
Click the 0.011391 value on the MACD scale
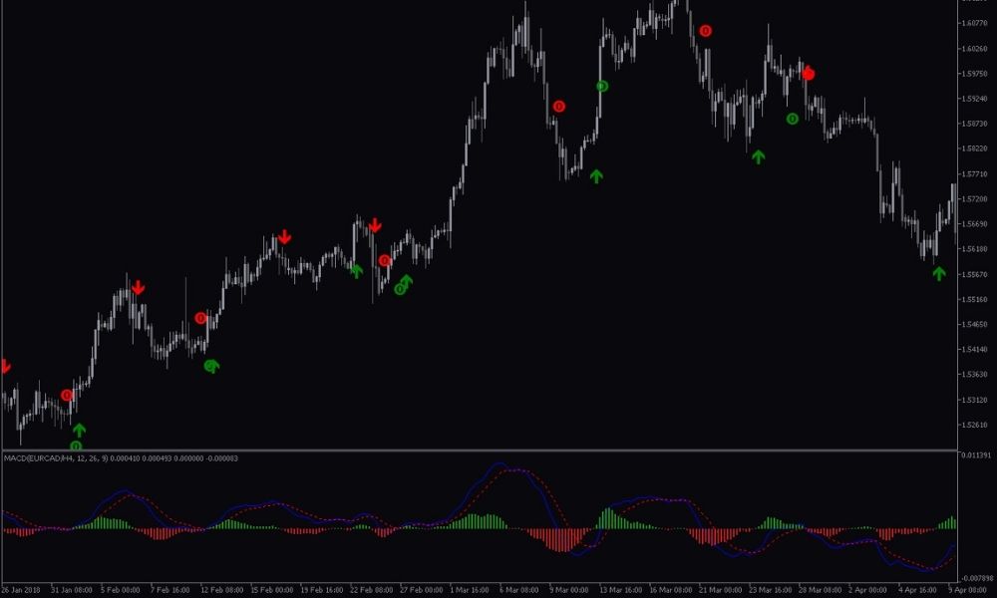975,455
